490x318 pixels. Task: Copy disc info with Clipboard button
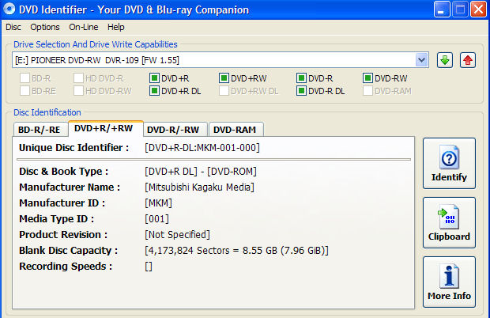point(449,222)
